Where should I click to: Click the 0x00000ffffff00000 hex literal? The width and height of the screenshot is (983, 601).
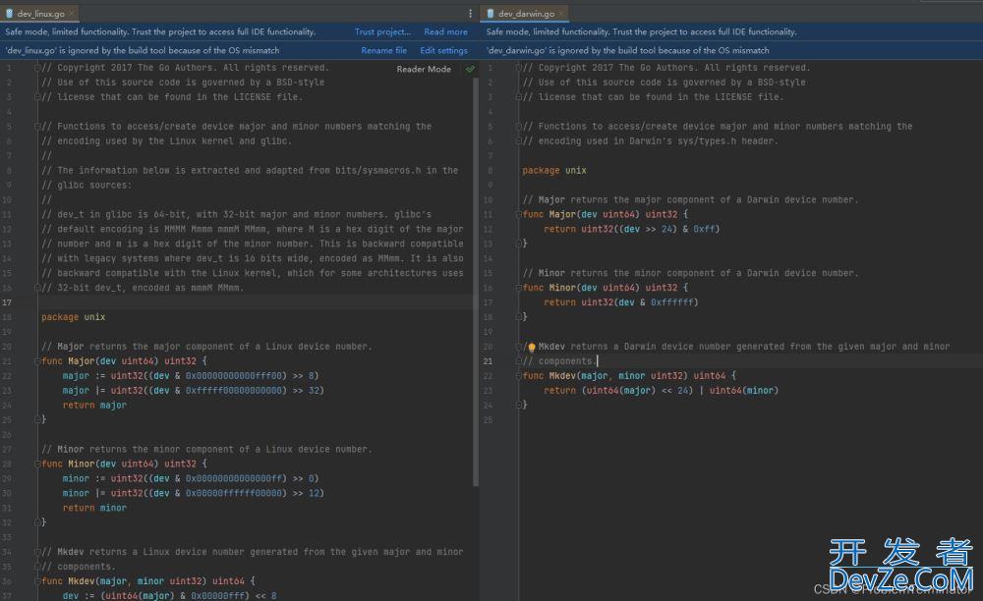[236, 493]
